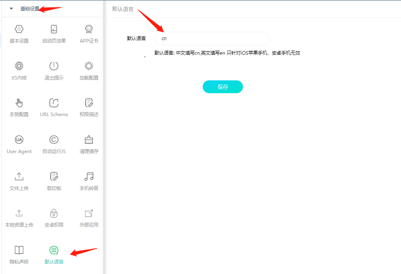Open 退出提示 power icon
The width and height of the screenshot is (401, 274).
(x=54, y=66)
